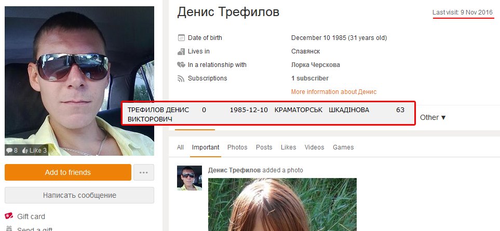
Task: Click the Add to friends button
Action: (68, 172)
